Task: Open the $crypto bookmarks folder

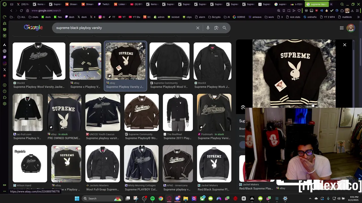Action: (x=214, y=17)
